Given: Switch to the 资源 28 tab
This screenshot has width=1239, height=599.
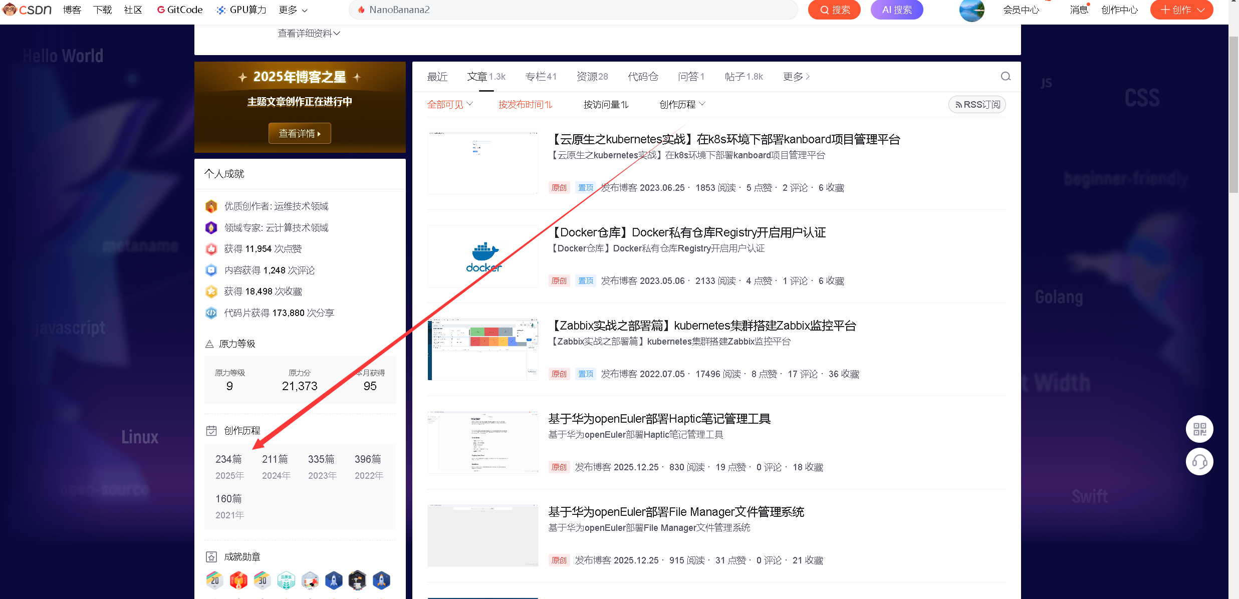Looking at the screenshot, I should point(592,77).
